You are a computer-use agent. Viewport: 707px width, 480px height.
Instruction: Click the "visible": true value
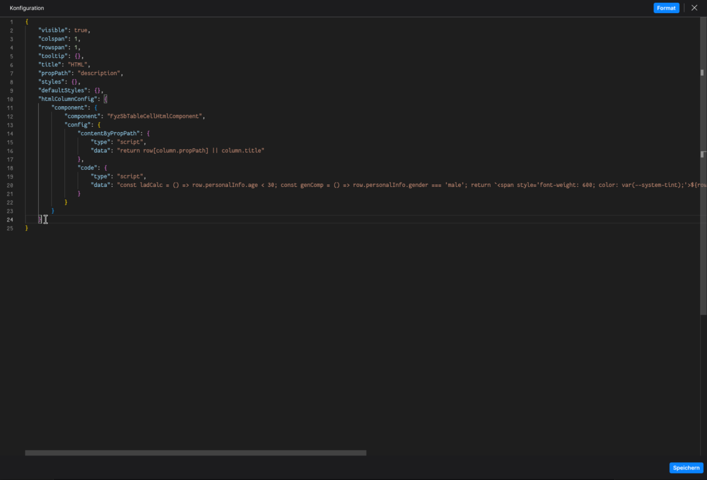[x=80, y=30]
